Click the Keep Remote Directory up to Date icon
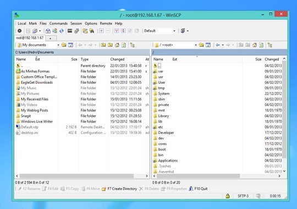 pyautogui.click(x=55, y=31)
